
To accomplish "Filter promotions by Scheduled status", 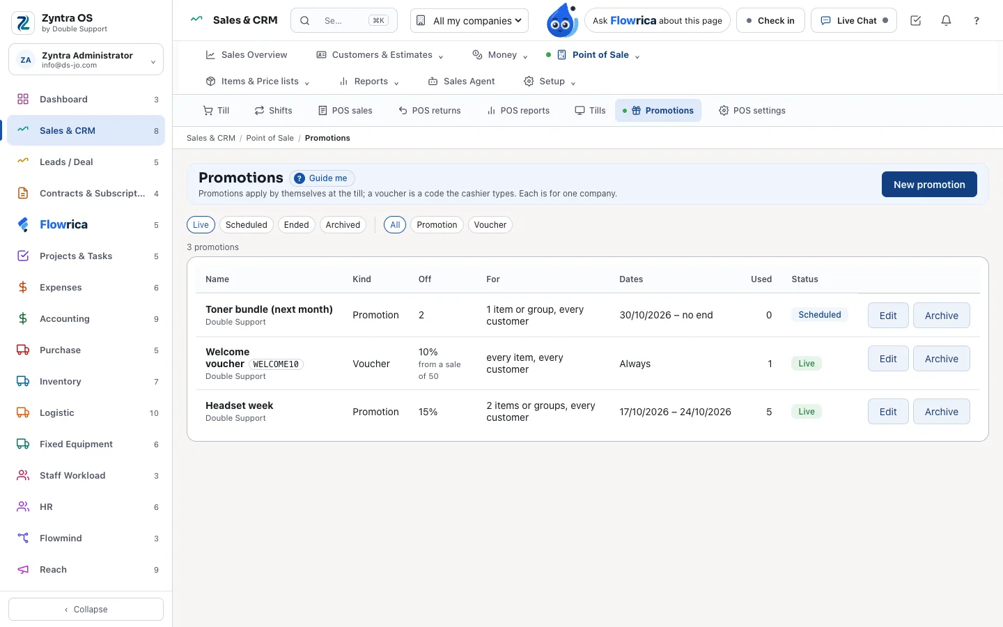I will 247,224.
